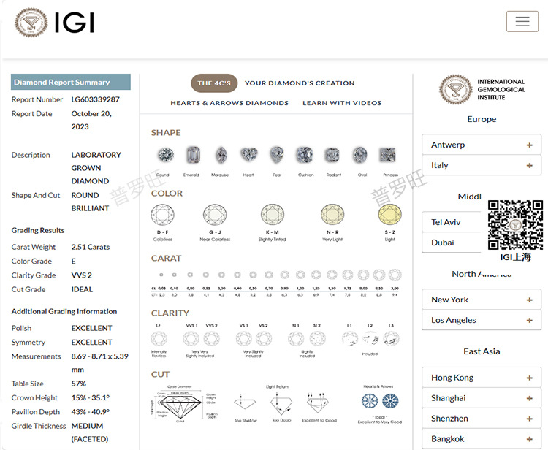The height and width of the screenshot is (450, 548).
Task: Open Your Diamond's Creation tab
Action: [300, 83]
